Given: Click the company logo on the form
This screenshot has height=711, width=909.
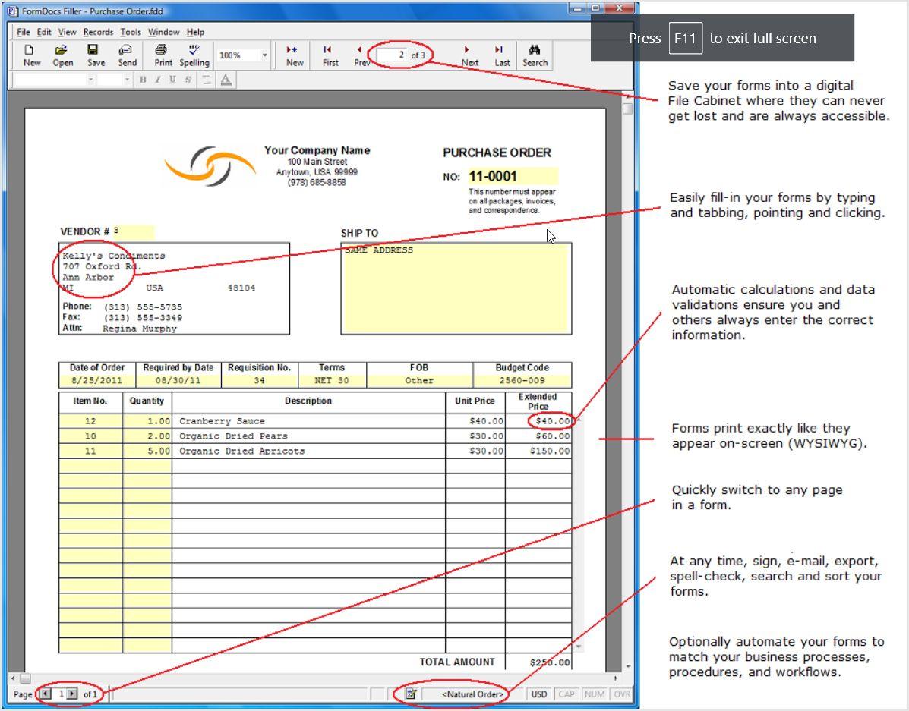Looking at the screenshot, I should 210,166.
